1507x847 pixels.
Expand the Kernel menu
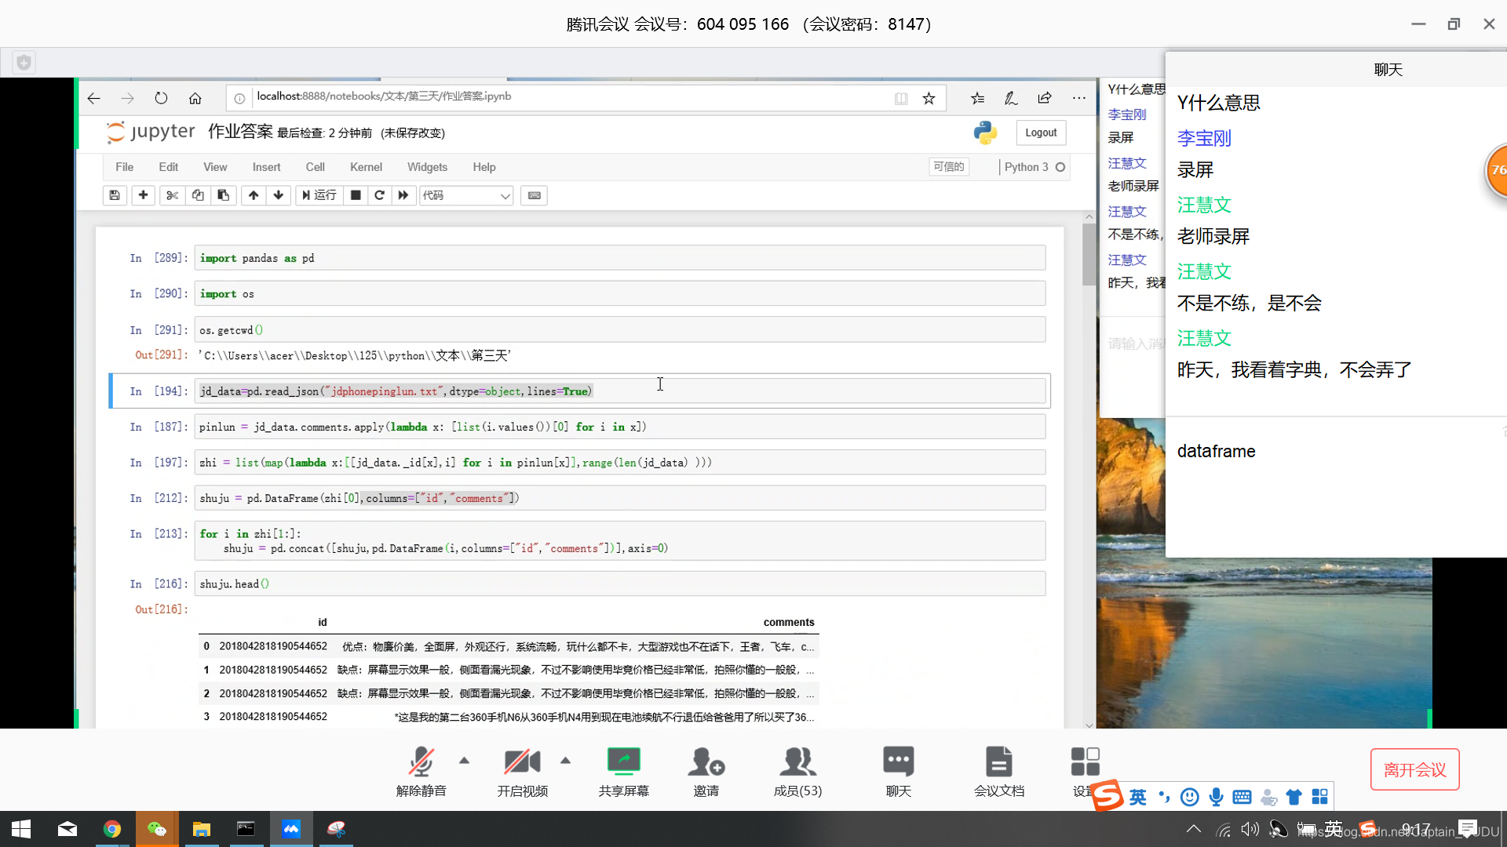tap(365, 166)
